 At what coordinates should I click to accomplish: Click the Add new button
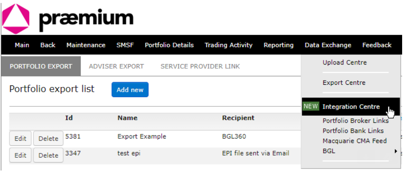(x=130, y=90)
